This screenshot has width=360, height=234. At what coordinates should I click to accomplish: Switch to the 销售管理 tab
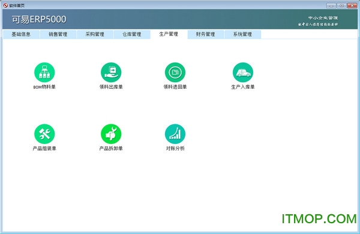pos(58,34)
